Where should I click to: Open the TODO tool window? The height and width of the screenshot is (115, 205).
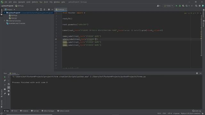[14, 111]
